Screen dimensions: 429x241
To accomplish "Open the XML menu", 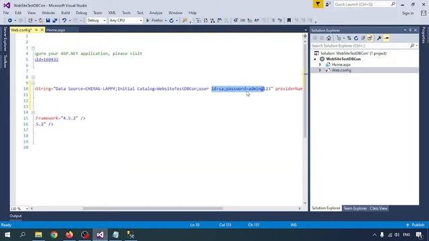I will click(x=112, y=13).
